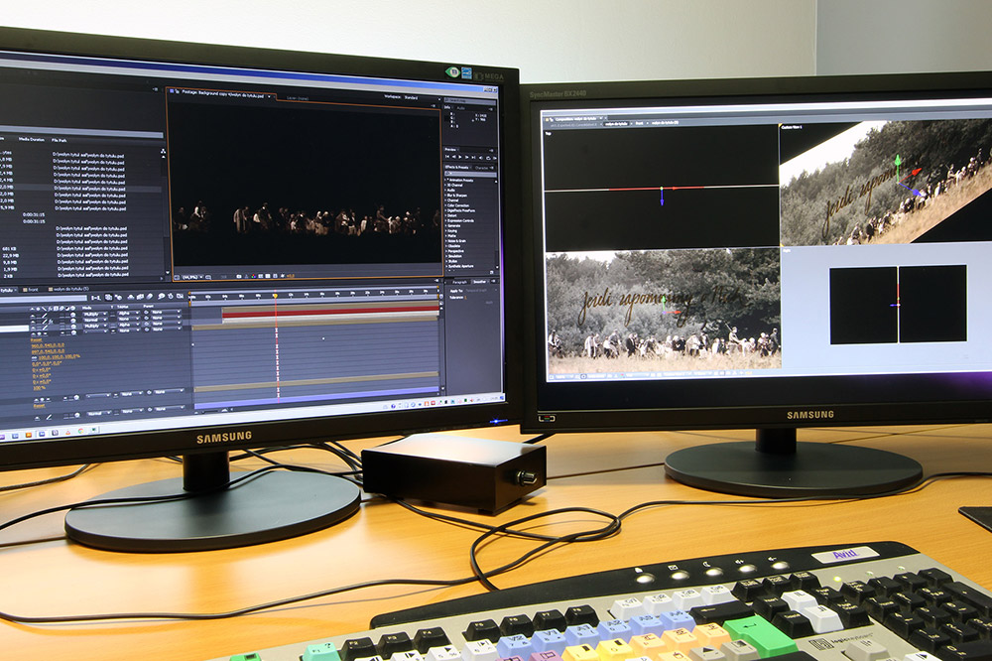Switch to the Layer (none) tab

click(298, 98)
